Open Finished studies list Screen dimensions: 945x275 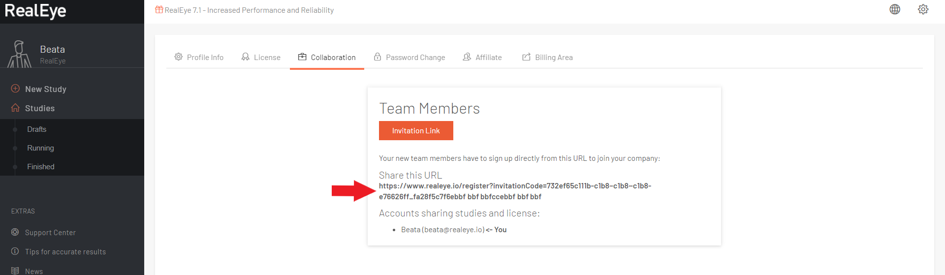pyautogui.click(x=41, y=167)
